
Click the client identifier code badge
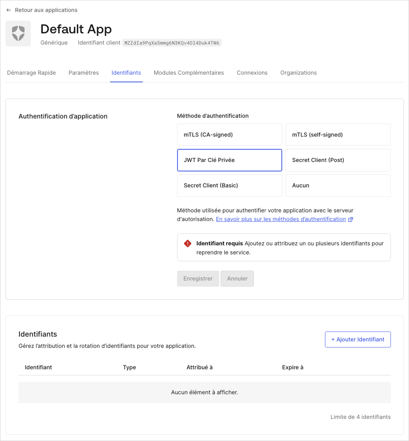171,42
